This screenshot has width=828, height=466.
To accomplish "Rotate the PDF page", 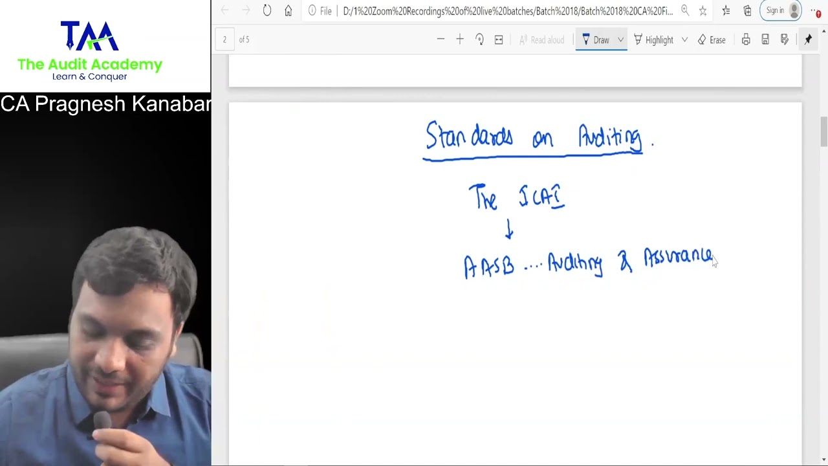I will [x=479, y=39].
